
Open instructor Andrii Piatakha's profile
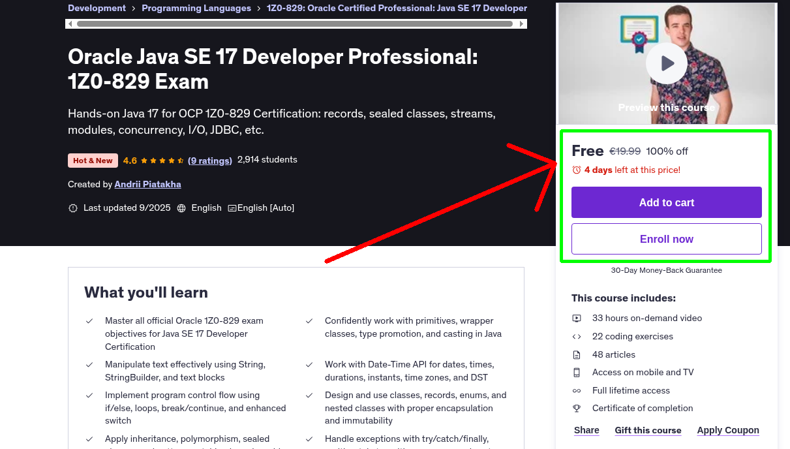point(147,185)
